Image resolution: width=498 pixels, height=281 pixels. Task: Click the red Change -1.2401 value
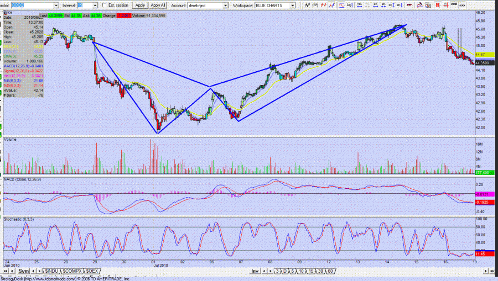point(123,15)
